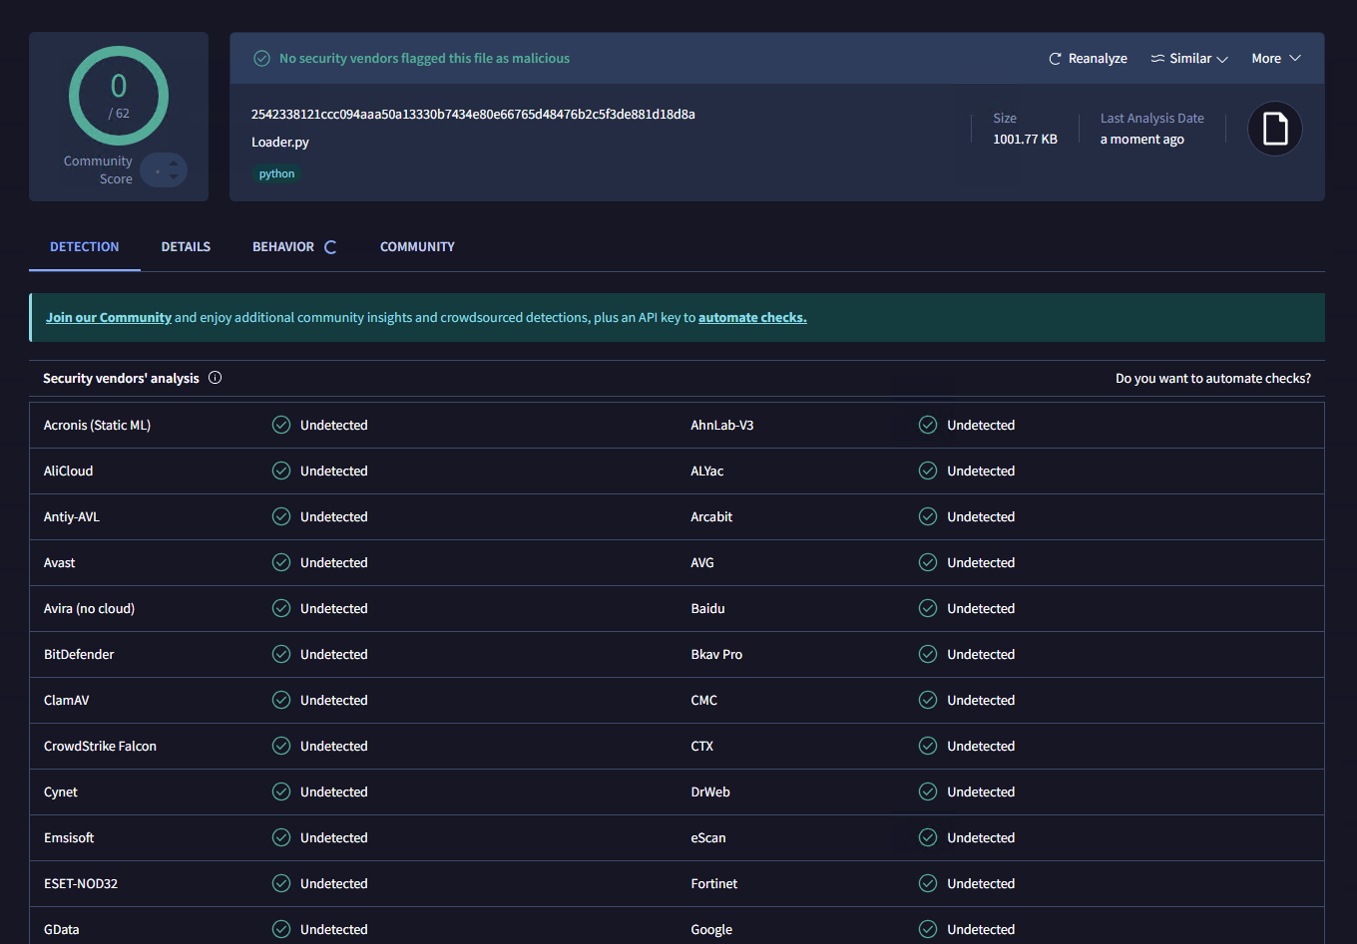Click the a moment ago analysis date
Screen dimensions: 1357x944
click(1142, 140)
